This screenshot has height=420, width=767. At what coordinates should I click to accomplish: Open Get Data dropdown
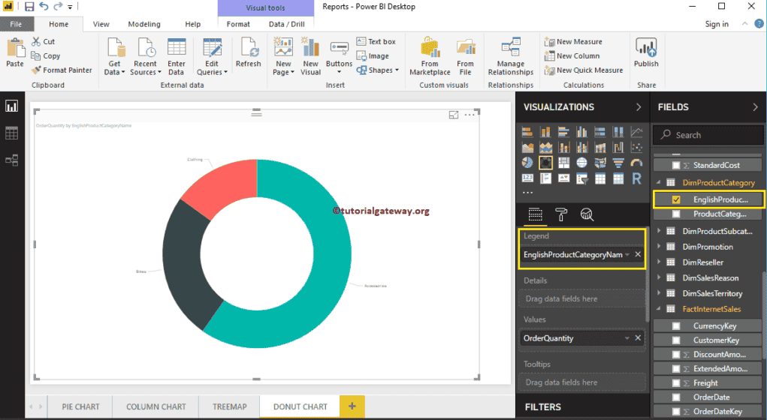point(114,56)
